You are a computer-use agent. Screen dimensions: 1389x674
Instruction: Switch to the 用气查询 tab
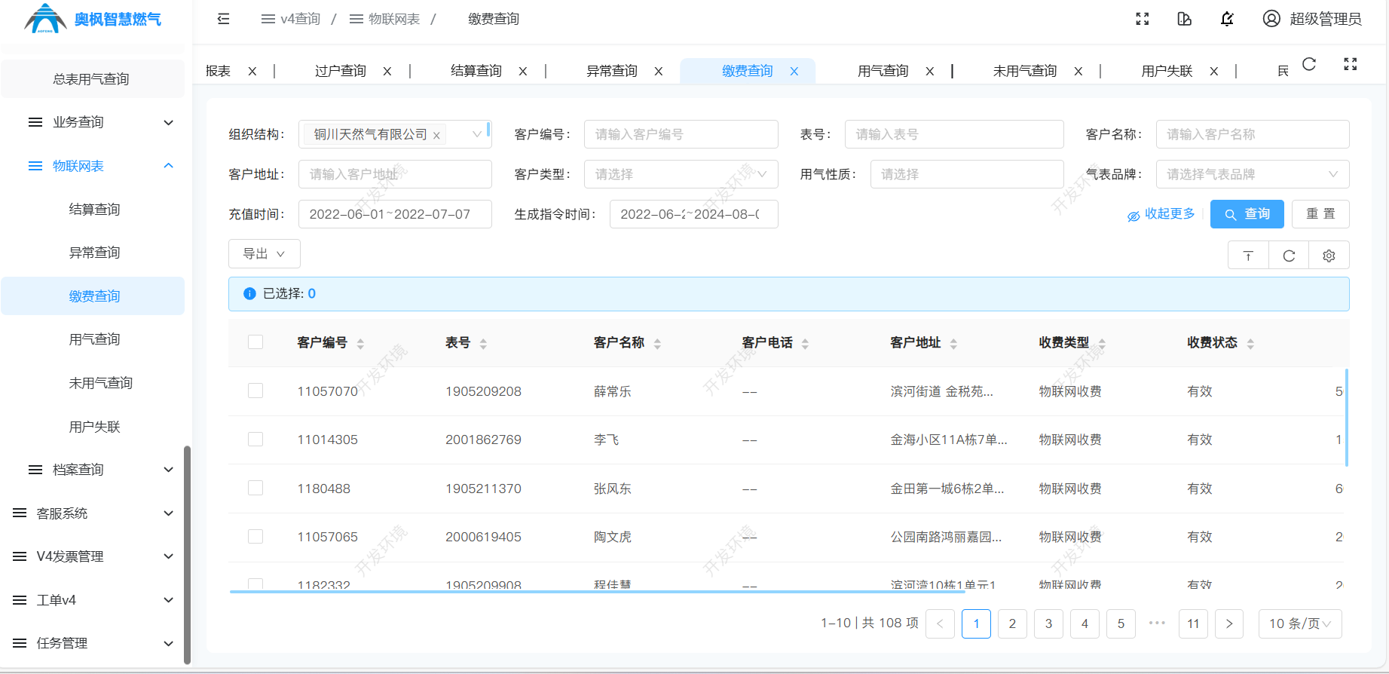coord(883,71)
